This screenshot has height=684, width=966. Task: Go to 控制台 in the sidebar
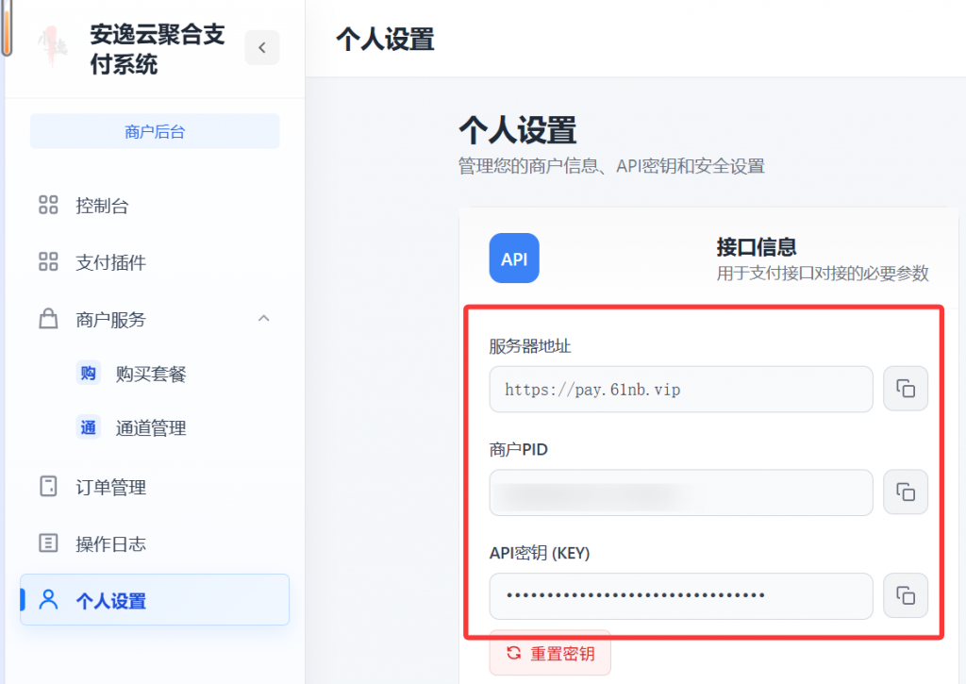point(102,206)
